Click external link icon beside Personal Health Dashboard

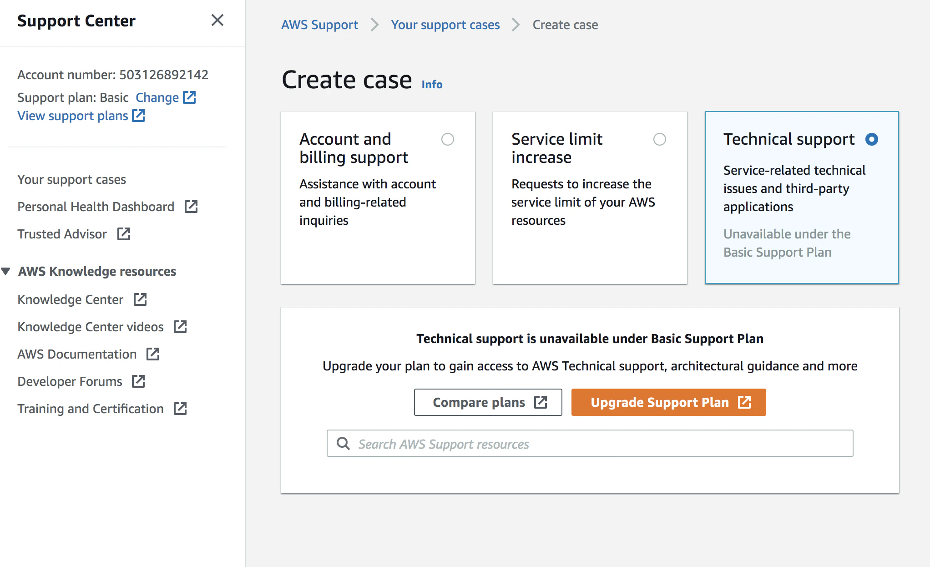tap(191, 207)
